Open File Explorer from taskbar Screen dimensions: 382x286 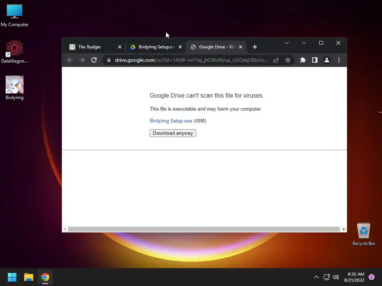pos(28,277)
